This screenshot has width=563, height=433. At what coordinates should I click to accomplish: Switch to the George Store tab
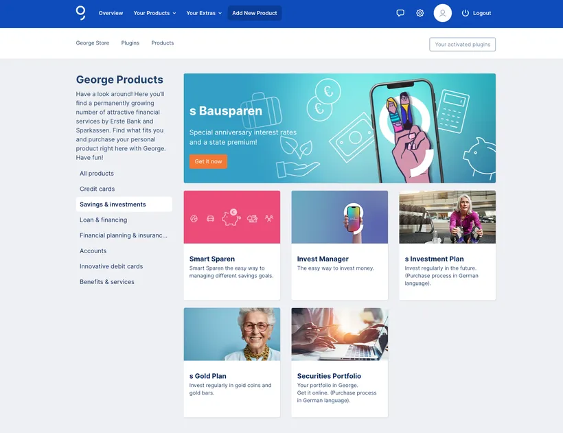(x=92, y=43)
